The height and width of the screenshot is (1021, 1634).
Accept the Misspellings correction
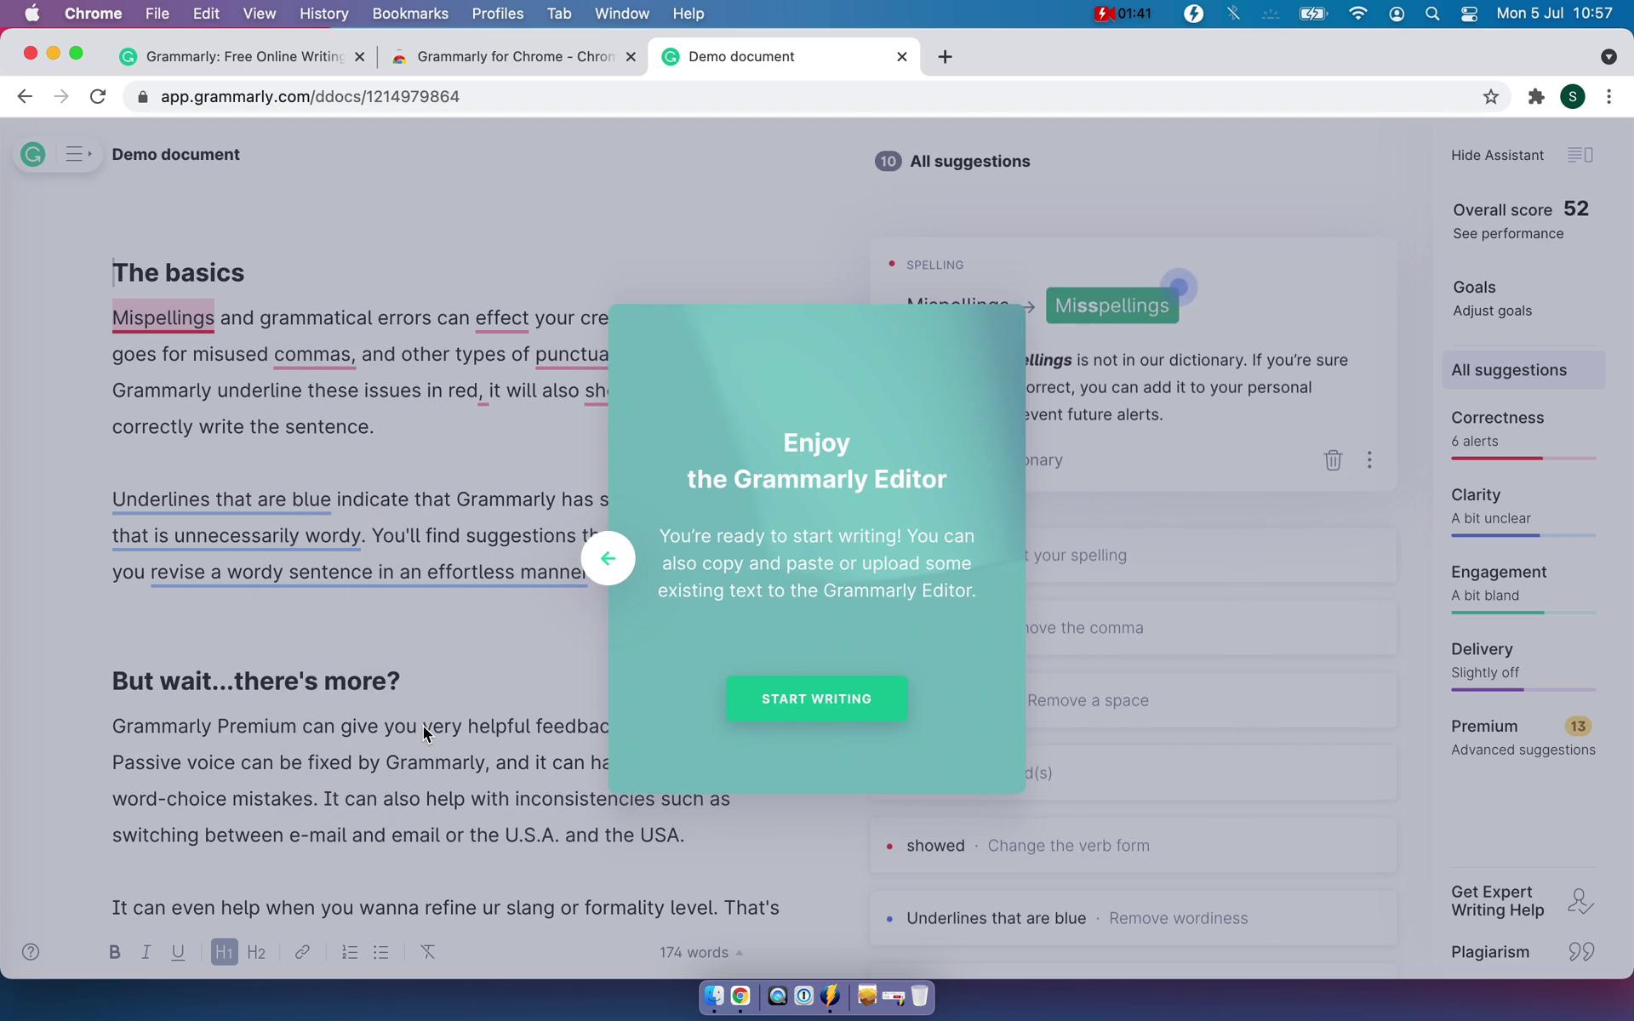(x=1111, y=305)
